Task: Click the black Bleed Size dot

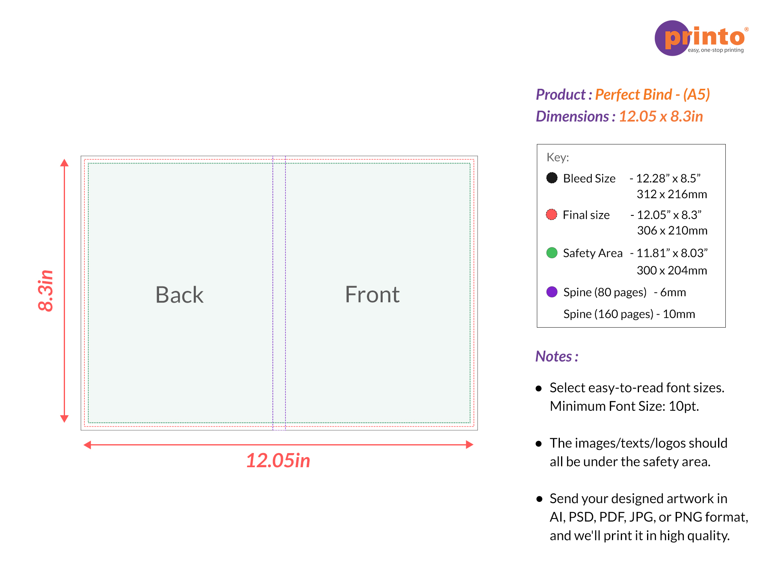Action: coord(552,178)
